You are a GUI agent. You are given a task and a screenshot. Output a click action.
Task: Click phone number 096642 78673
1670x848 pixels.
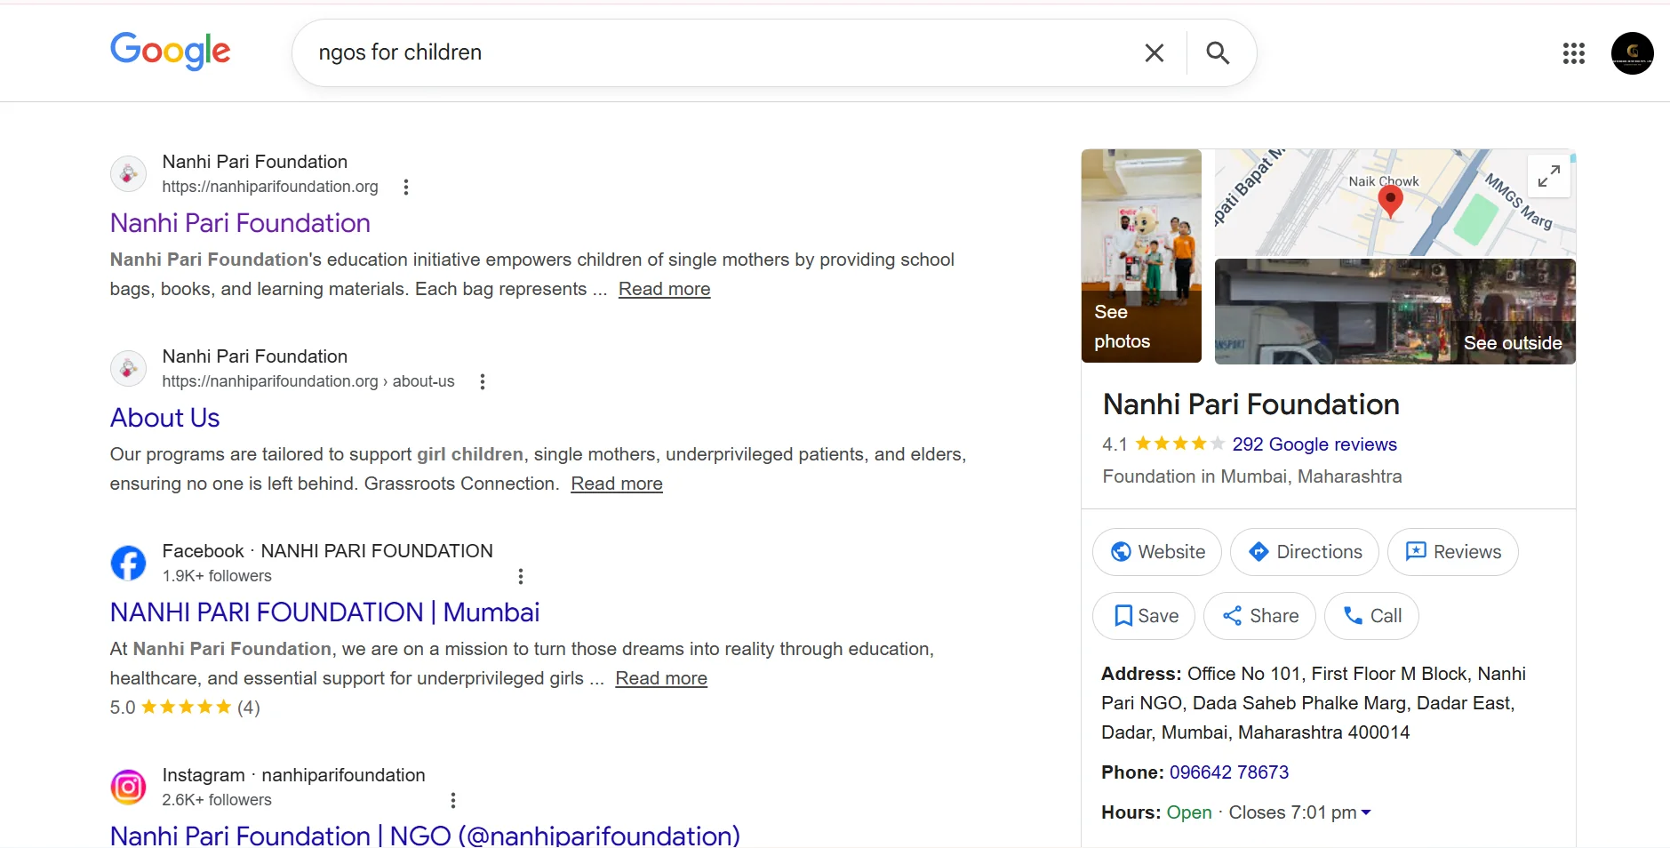click(1229, 772)
